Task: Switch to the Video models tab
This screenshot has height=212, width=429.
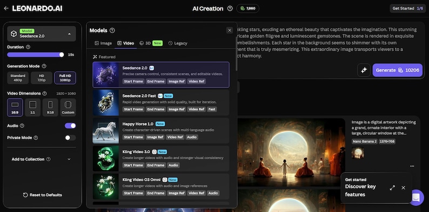Action: coord(125,43)
